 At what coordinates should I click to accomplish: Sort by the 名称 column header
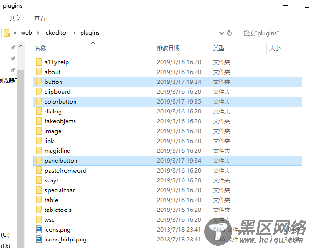pos(40,48)
